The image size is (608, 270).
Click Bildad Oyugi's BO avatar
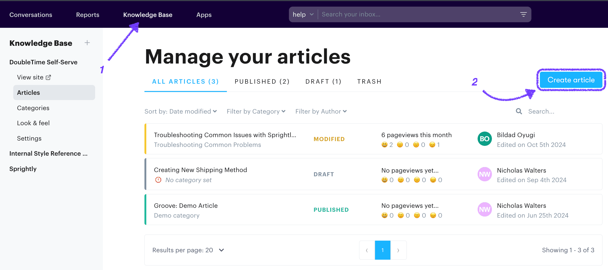pos(484,139)
